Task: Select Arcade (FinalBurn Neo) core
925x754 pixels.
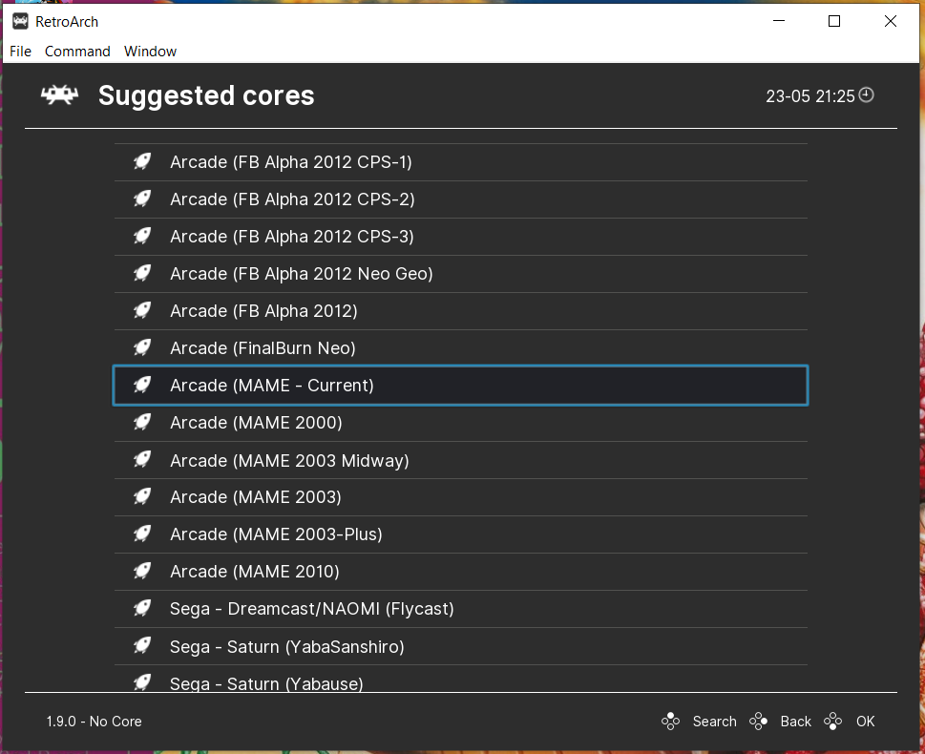Action: point(461,348)
